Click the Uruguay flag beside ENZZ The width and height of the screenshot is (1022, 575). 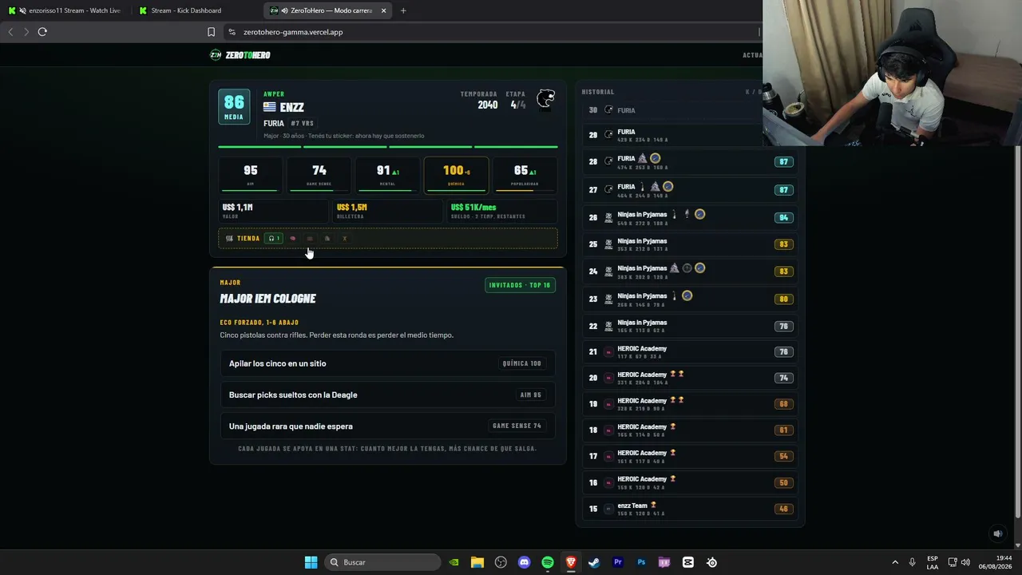coord(270,107)
